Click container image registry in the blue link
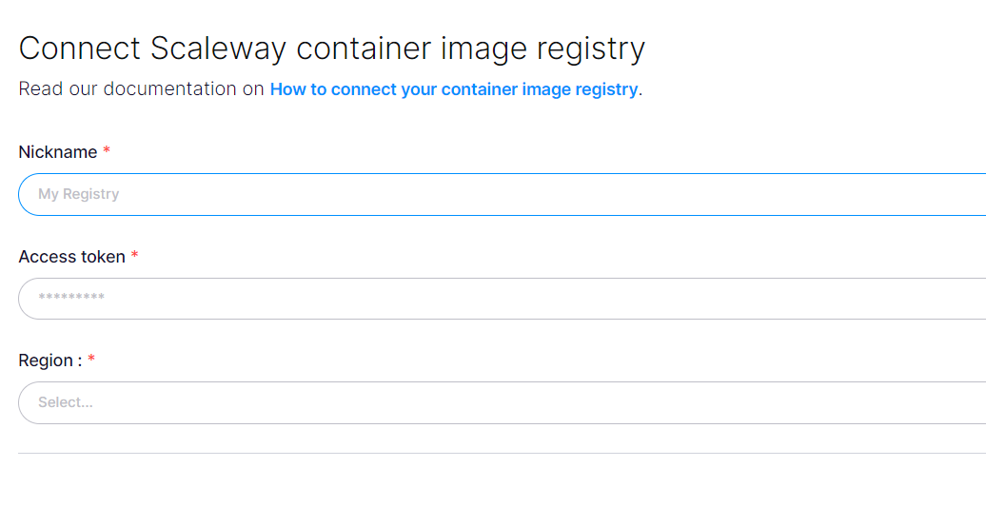 (x=540, y=89)
